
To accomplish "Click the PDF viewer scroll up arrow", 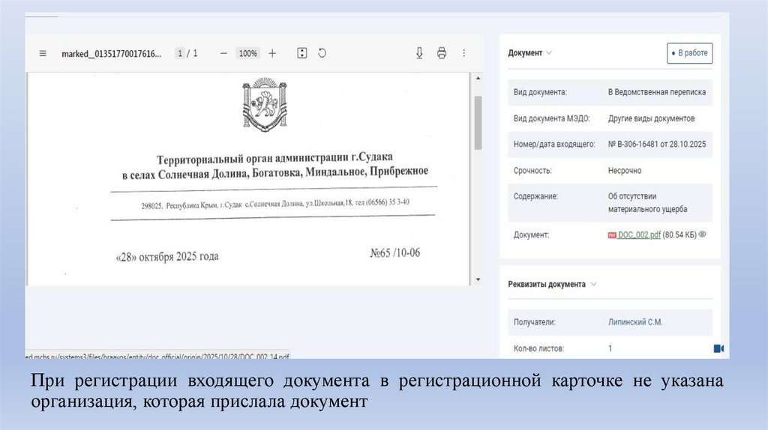I will 478,78.
